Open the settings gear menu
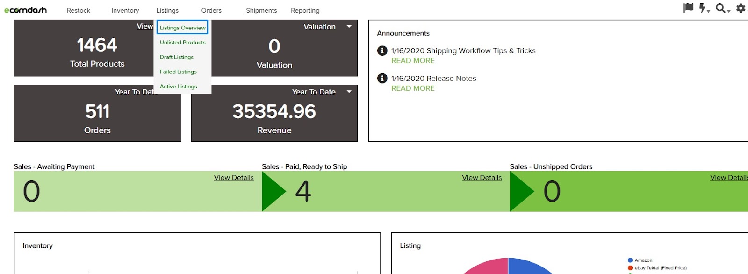 (741, 8)
